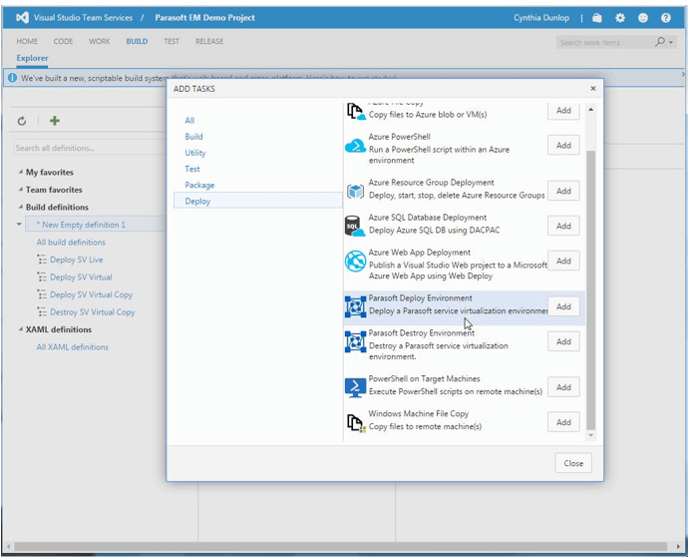692x560 pixels.
Task: Click the task list vertical scrollbar thumb
Action: [591, 289]
